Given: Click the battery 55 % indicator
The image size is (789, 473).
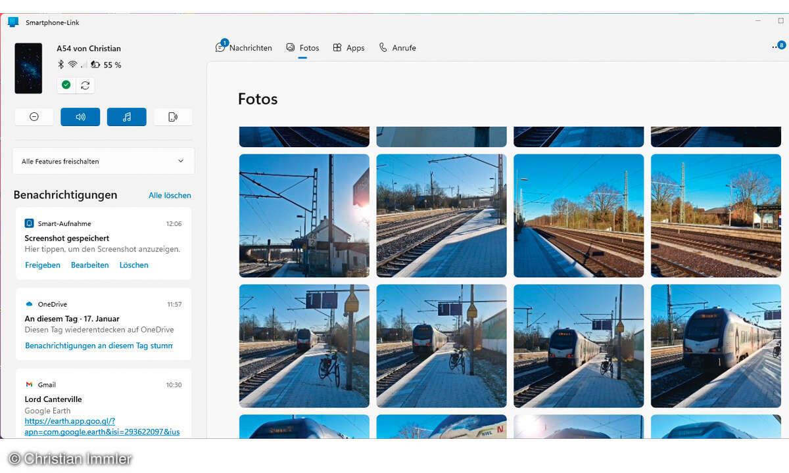Looking at the screenshot, I should [106, 65].
